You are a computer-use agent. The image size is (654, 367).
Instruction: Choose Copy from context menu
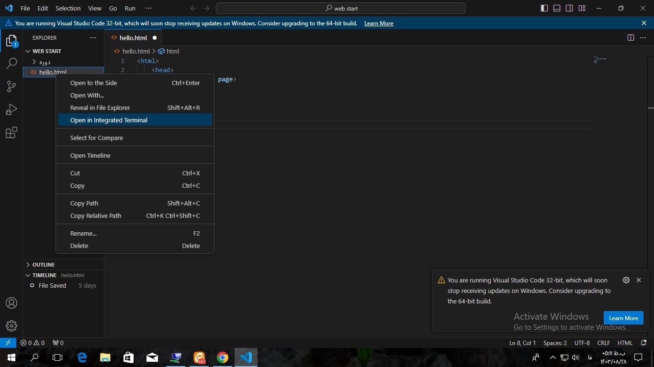[x=135, y=185]
